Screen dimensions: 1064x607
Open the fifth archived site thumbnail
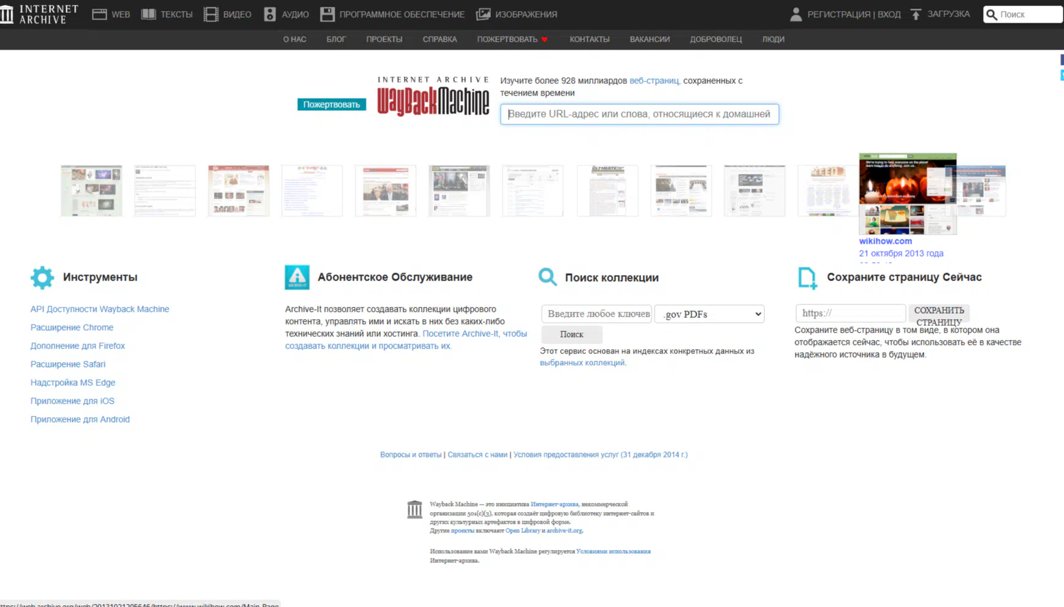click(x=386, y=190)
